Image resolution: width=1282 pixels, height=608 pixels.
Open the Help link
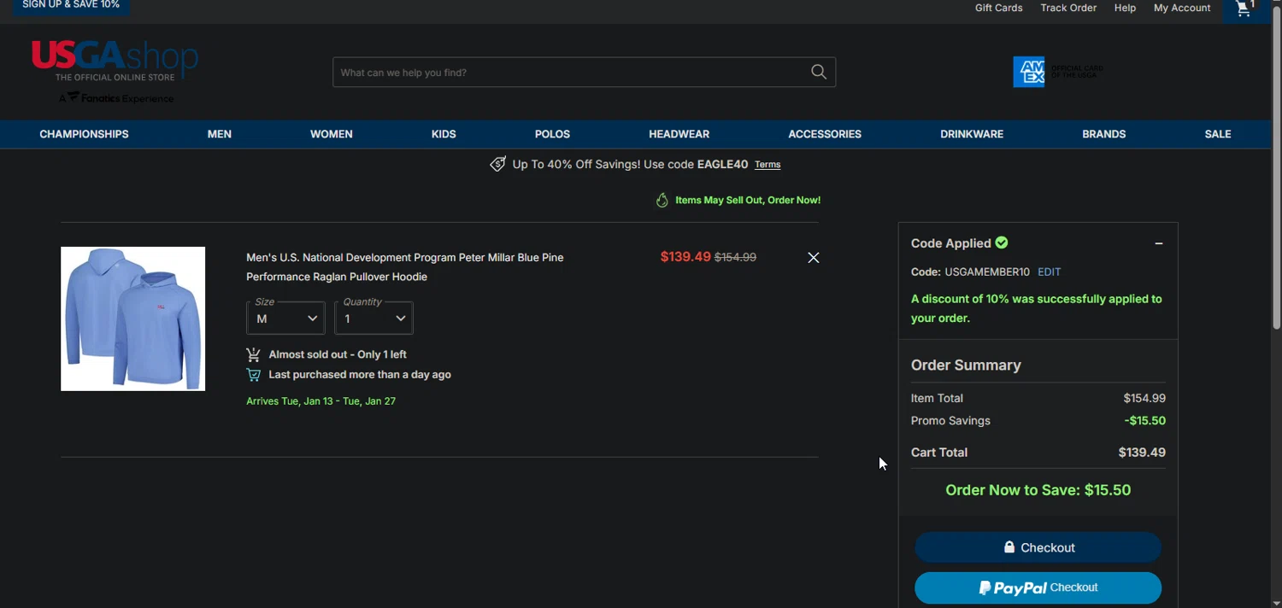(x=1125, y=8)
